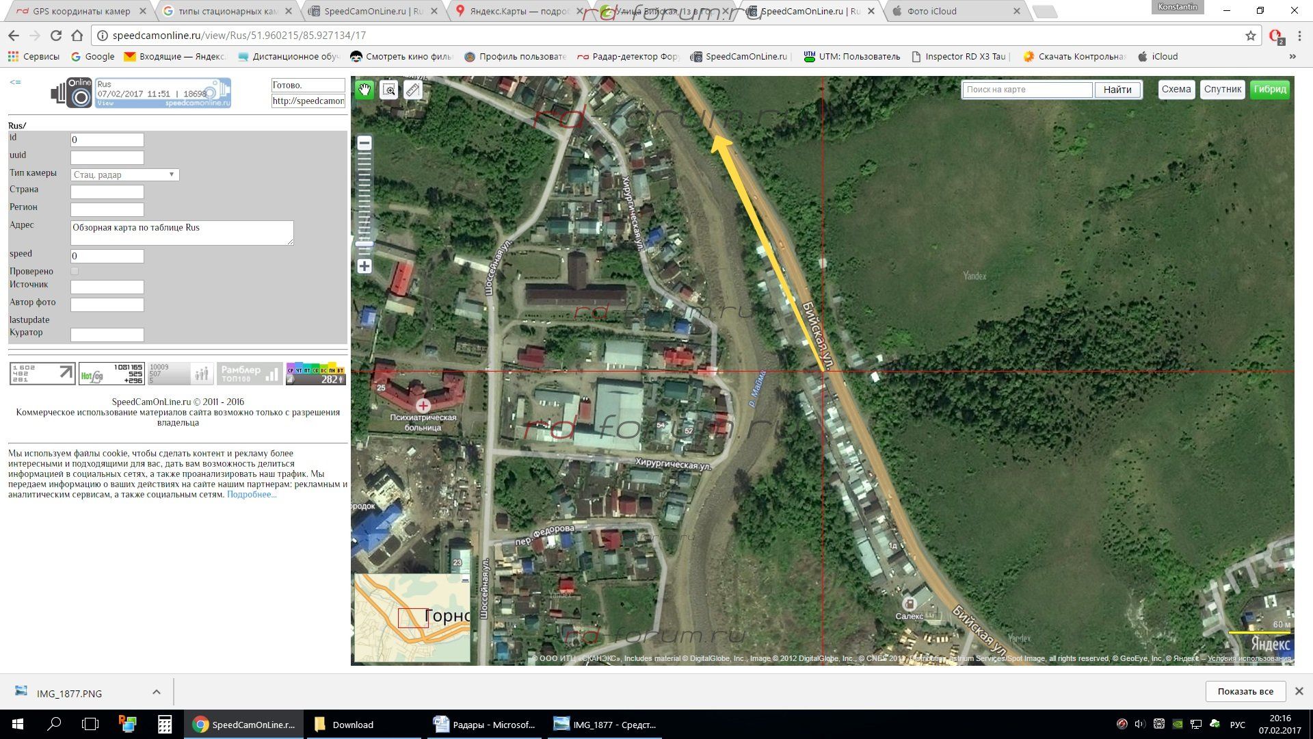Image resolution: width=1313 pixels, height=739 pixels.
Task: Open the Подробнее cookie info link
Action: pyautogui.click(x=251, y=495)
